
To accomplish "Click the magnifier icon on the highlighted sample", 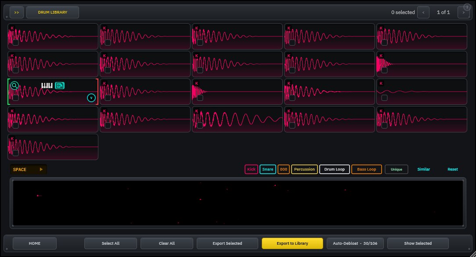I will (14, 86).
